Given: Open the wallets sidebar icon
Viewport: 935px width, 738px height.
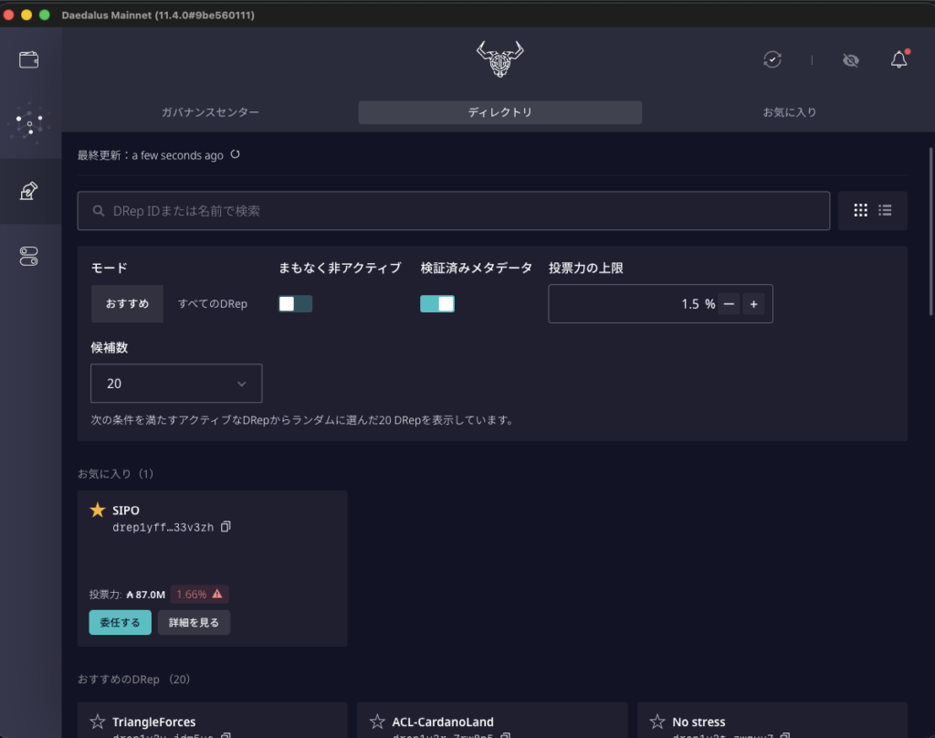Looking at the screenshot, I should click(x=28, y=59).
